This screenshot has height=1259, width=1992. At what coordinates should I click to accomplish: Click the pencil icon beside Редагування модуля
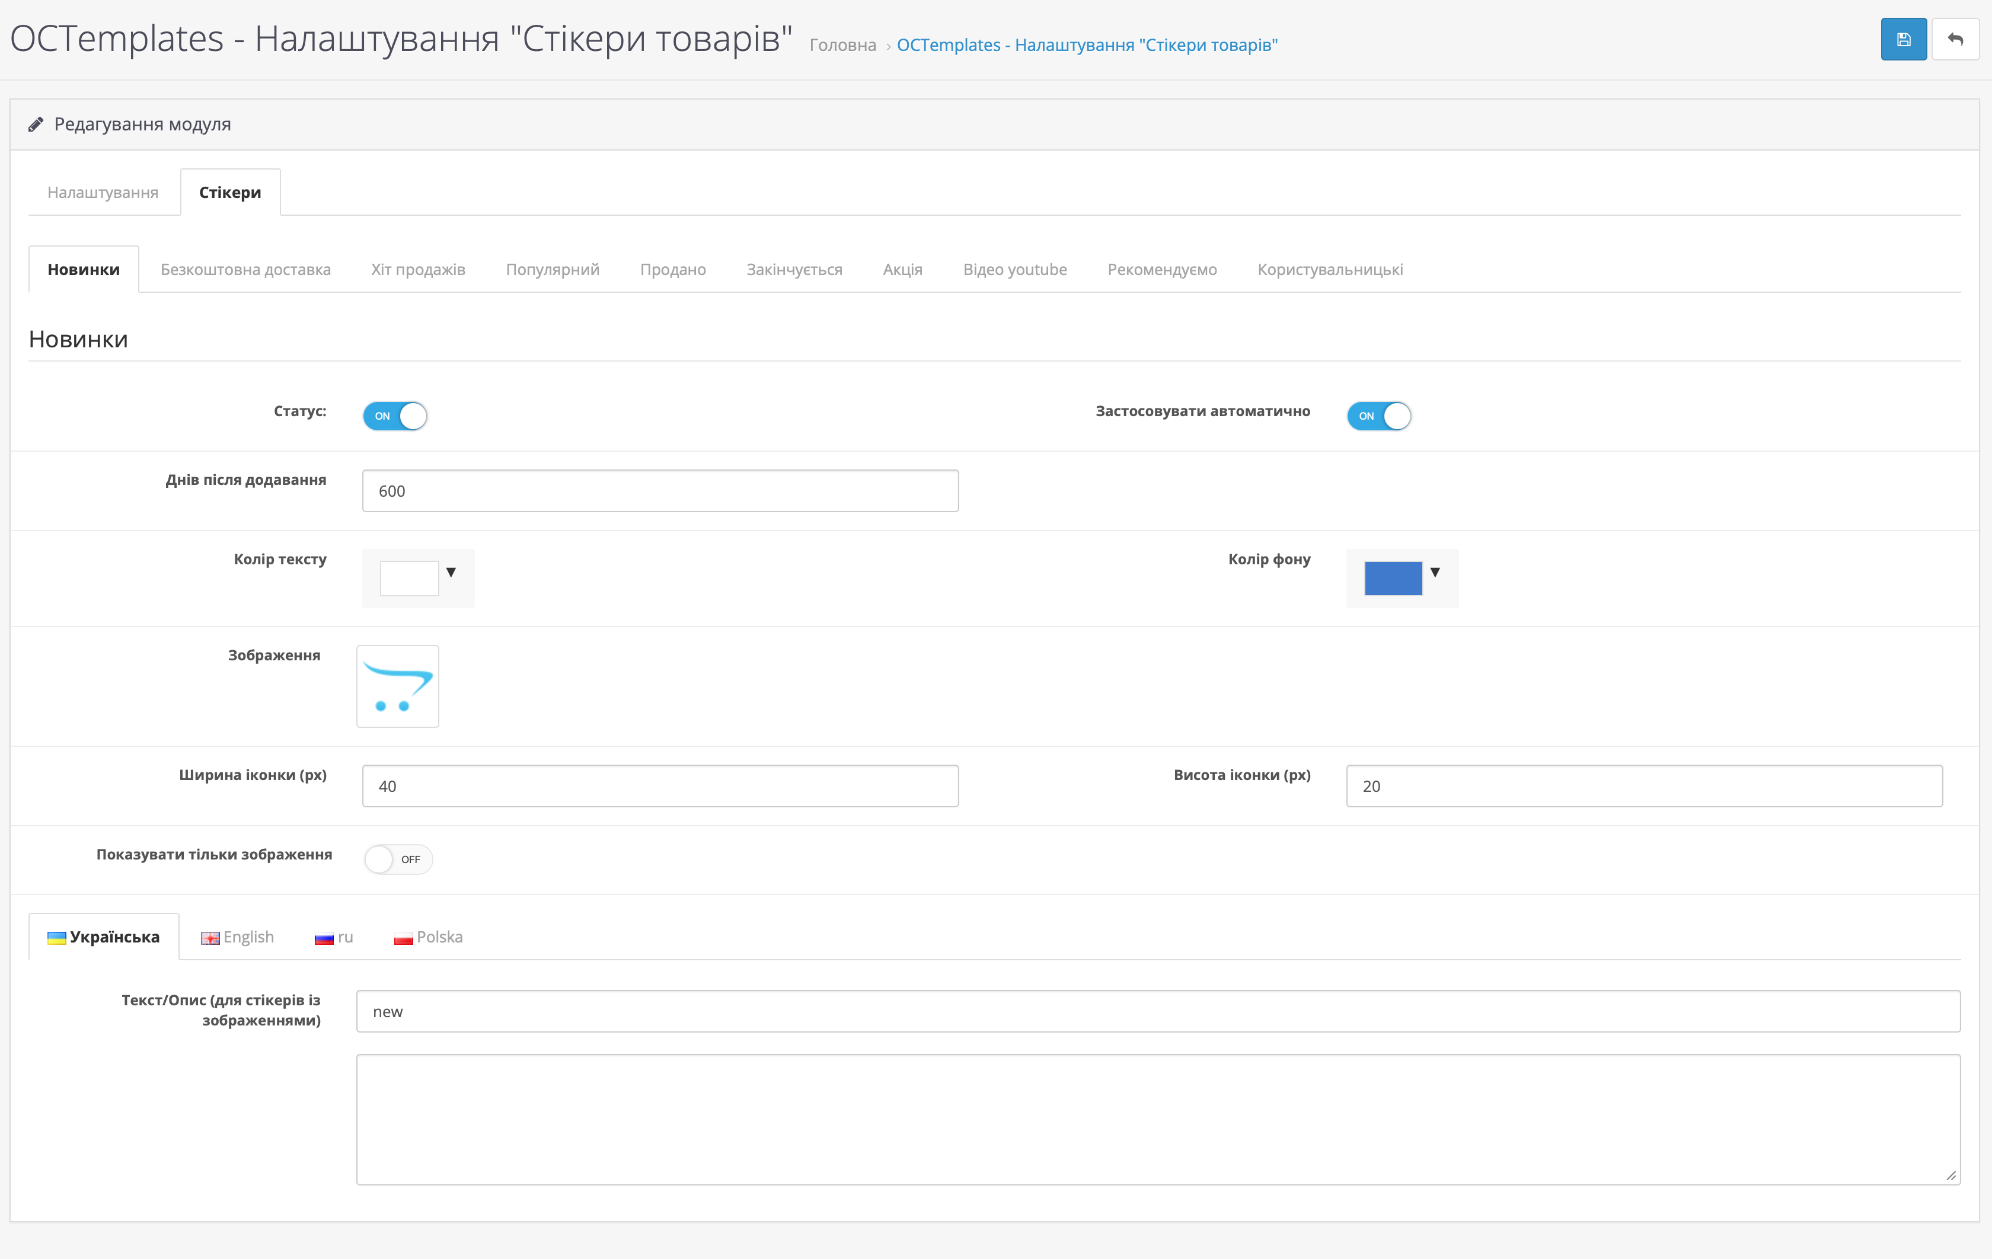pos(36,125)
